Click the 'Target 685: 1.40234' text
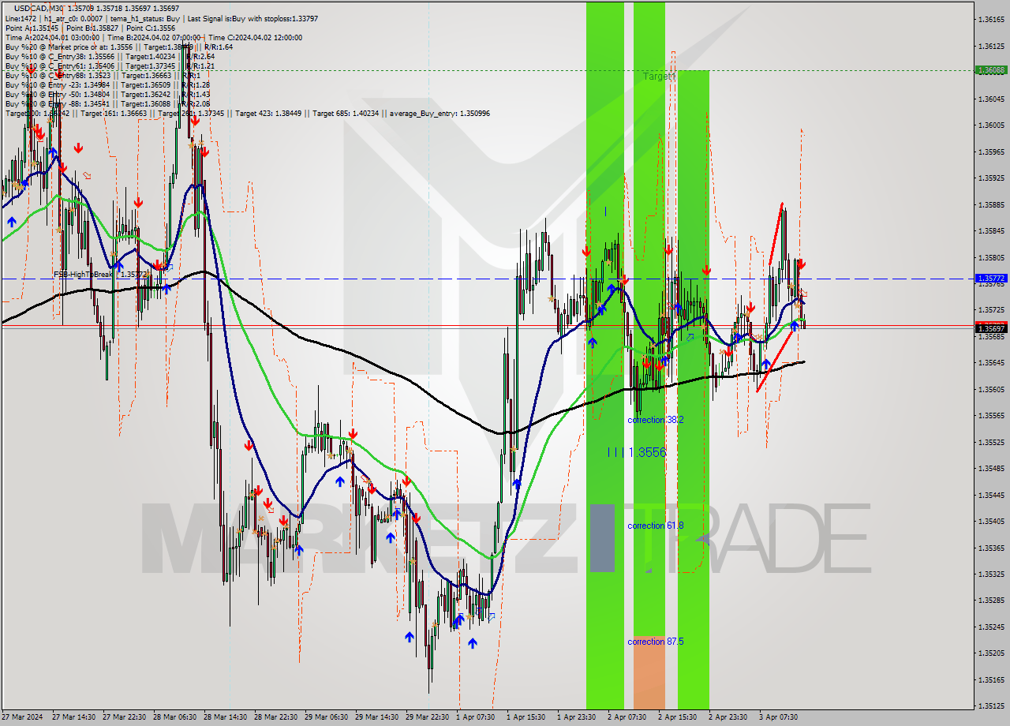 tap(346, 114)
